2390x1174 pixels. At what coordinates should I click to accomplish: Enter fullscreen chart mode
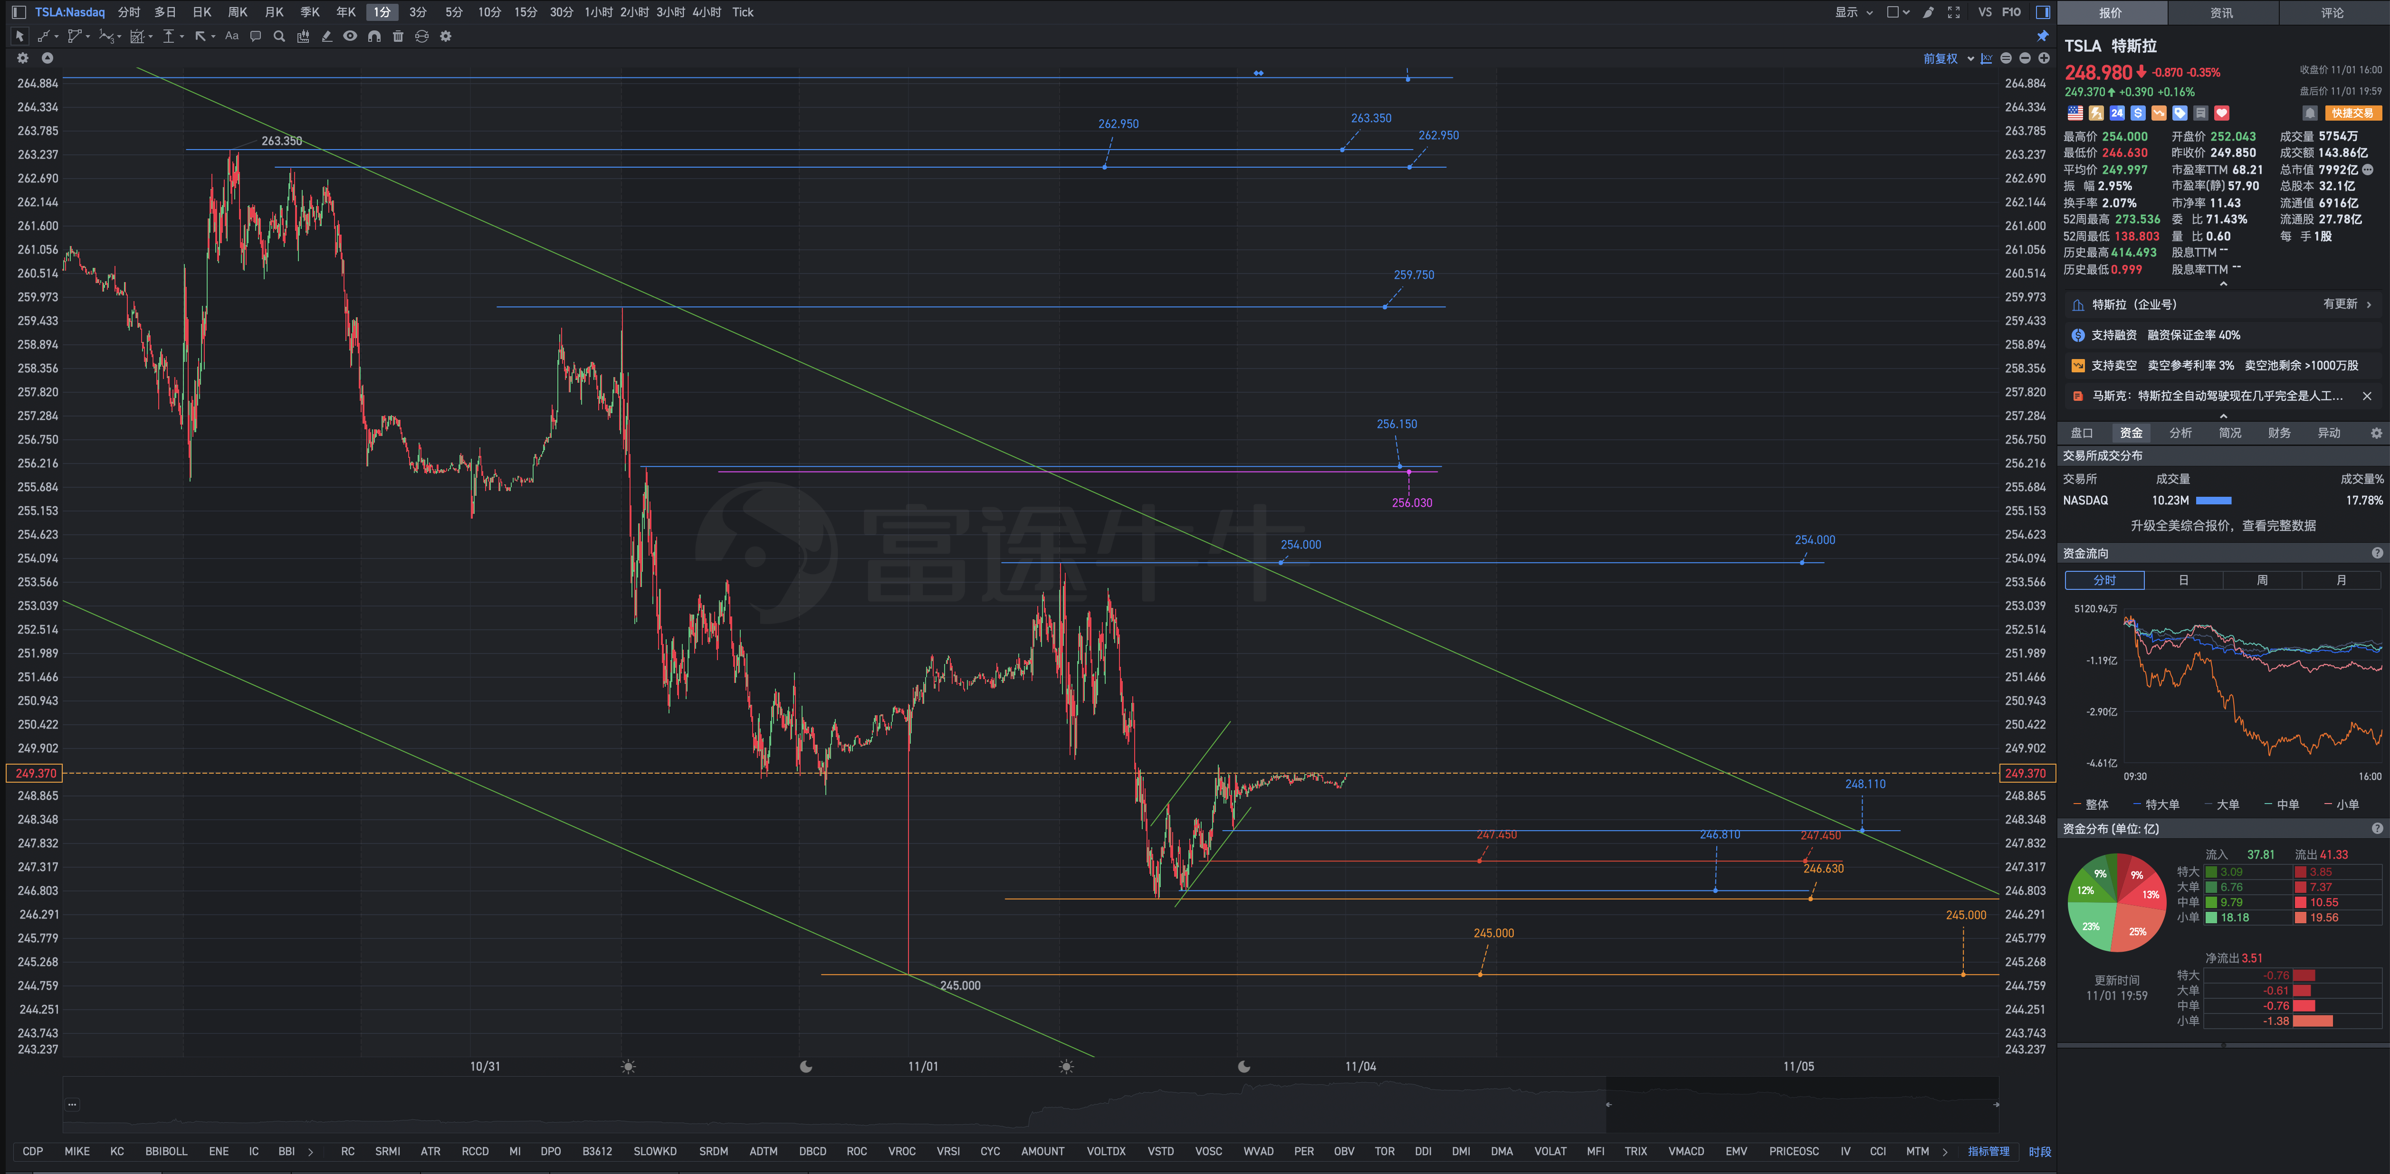click(1953, 12)
